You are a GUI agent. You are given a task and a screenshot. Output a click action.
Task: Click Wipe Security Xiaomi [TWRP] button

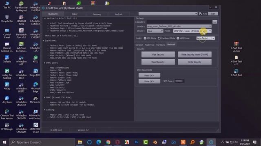(x=195, y=54)
